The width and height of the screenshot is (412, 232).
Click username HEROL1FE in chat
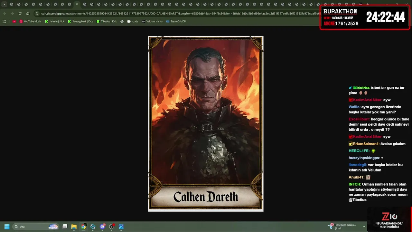(x=359, y=151)
